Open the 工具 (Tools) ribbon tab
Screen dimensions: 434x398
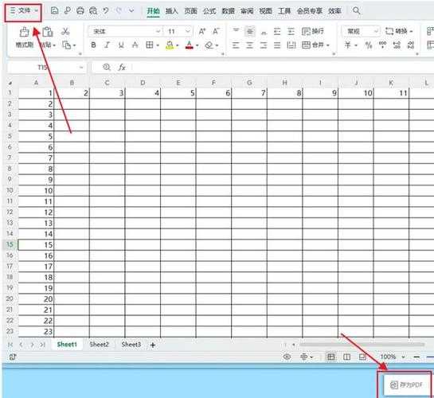click(x=284, y=11)
